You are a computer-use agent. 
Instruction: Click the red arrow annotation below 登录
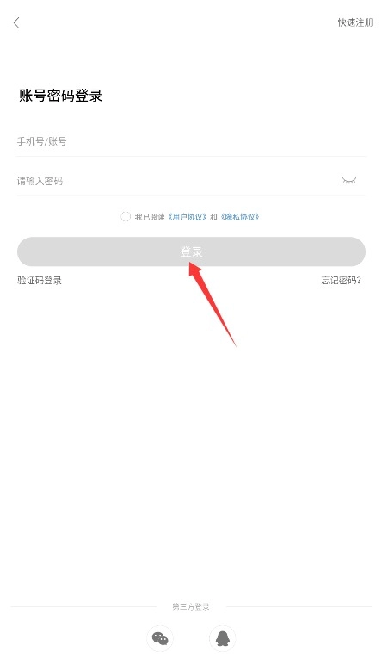213,304
